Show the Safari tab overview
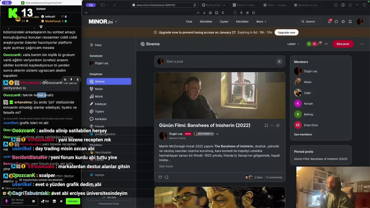This screenshot has width=370, height=208. [x=364, y=5]
